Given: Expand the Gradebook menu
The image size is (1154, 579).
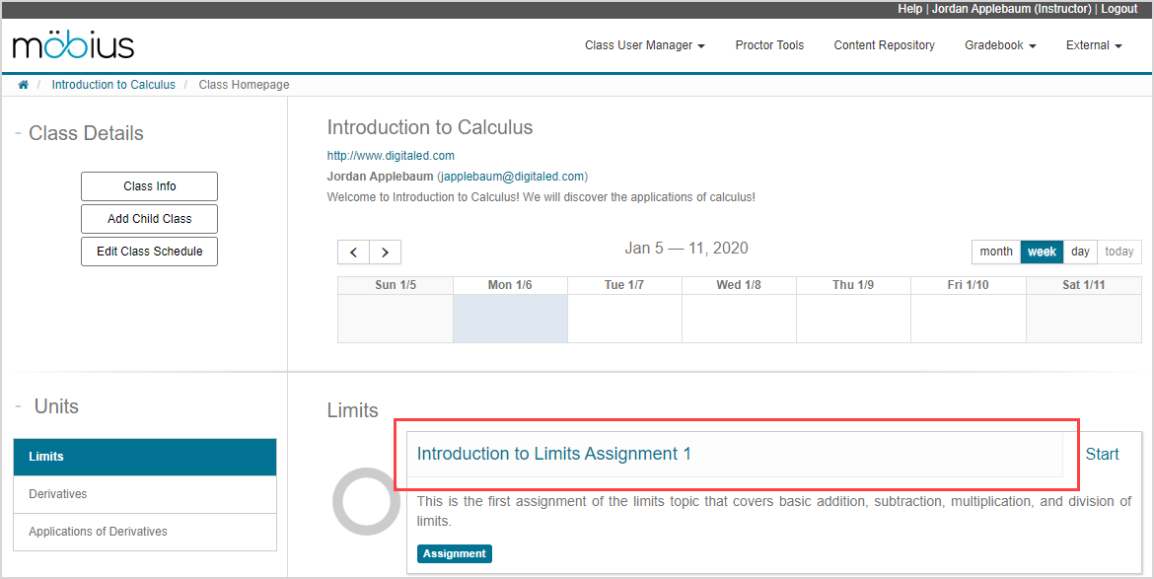Looking at the screenshot, I should click(x=999, y=45).
